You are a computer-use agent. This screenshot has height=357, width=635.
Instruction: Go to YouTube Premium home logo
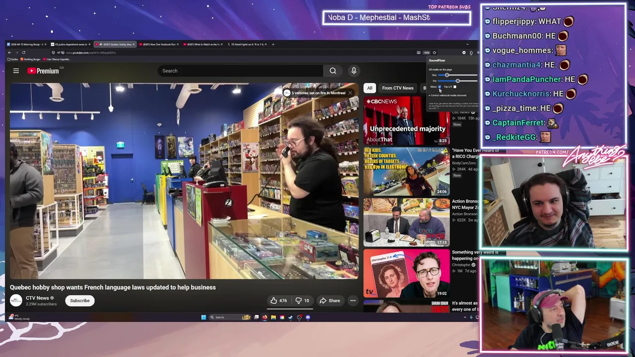click(x=43, y=71)
